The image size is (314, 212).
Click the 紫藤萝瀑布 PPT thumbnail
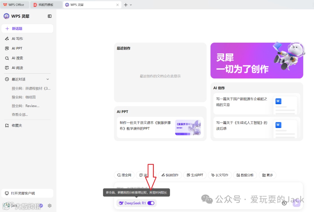coord(188,127)
